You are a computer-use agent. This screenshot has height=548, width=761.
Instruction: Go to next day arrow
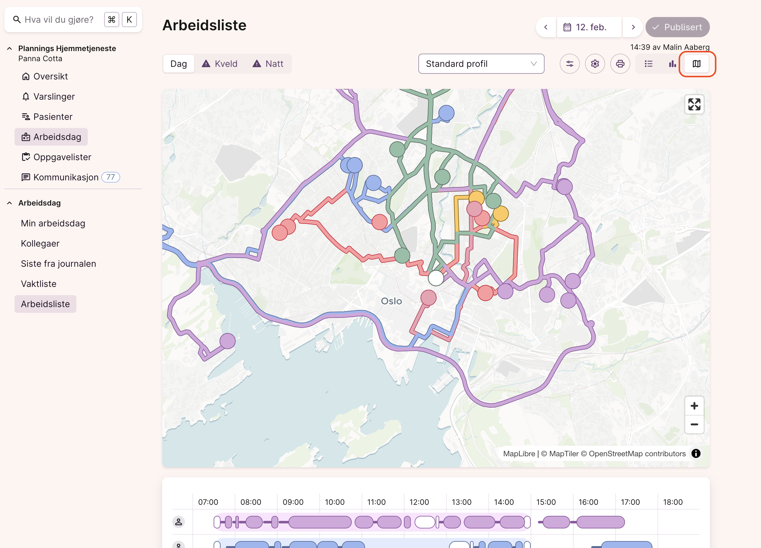(x=633, y=27)
